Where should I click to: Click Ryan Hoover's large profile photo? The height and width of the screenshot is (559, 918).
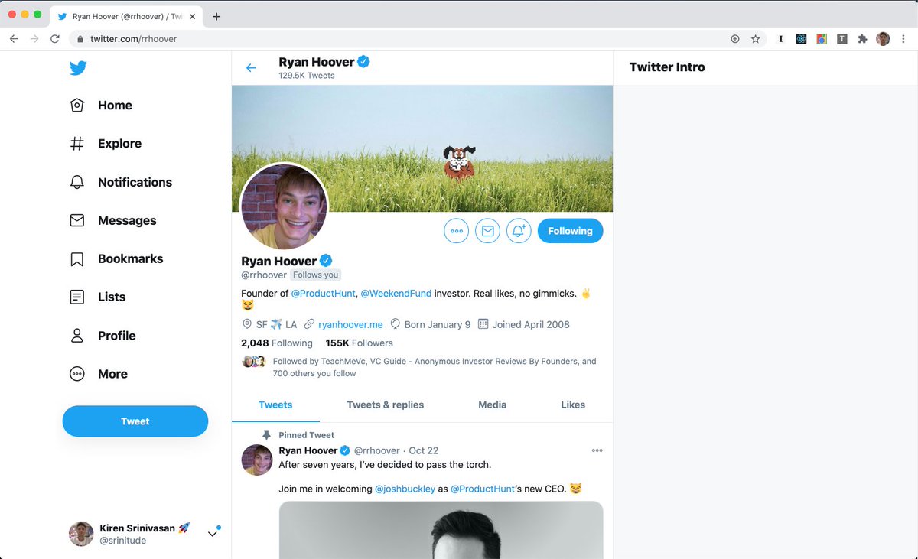pos(285,207)
